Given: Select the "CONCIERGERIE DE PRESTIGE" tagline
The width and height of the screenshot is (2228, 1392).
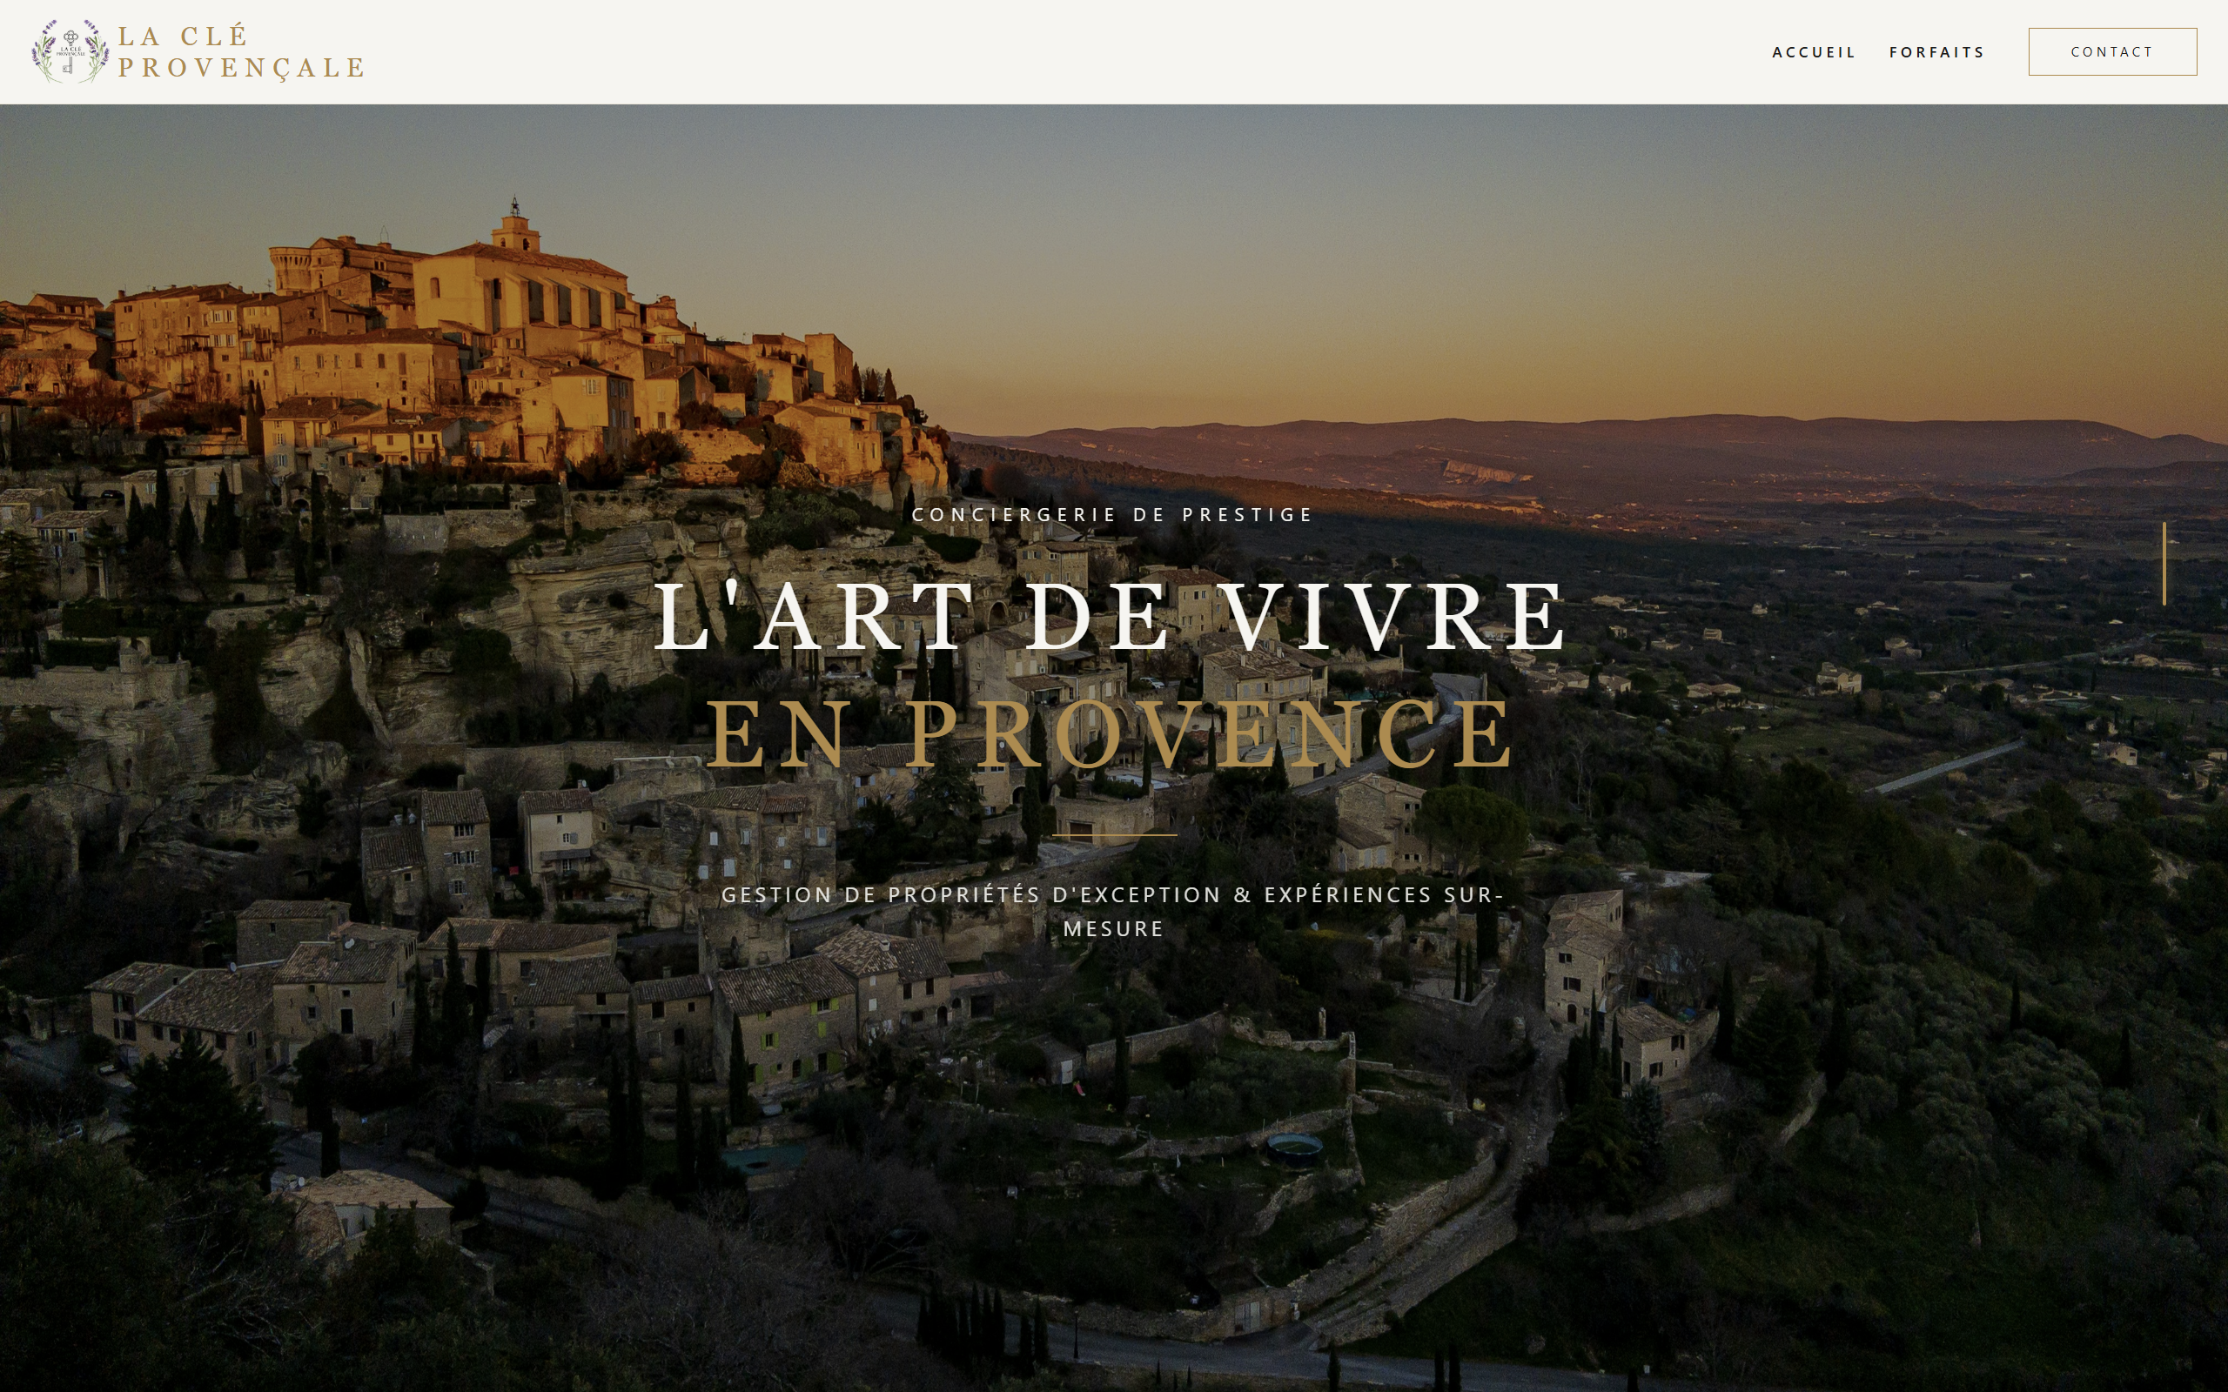Looking at the screenshot, I should click(1113, 515).
